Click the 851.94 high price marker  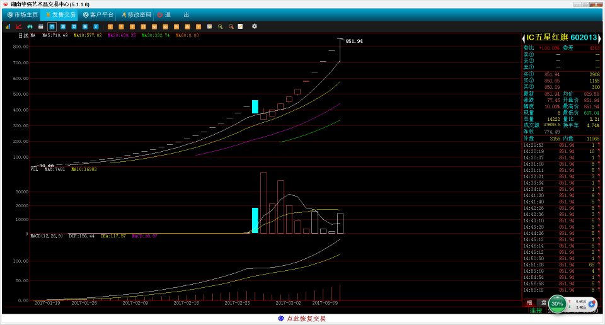pyautogui.click(x=354, y=41)
